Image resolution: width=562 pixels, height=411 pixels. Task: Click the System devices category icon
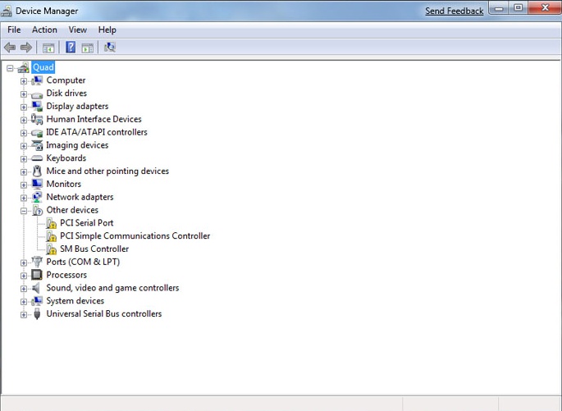(37, 301)
